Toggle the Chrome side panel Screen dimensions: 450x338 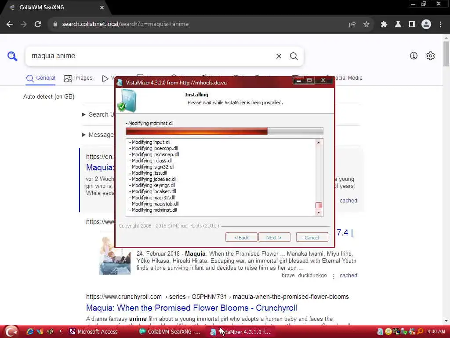[412, 25]
